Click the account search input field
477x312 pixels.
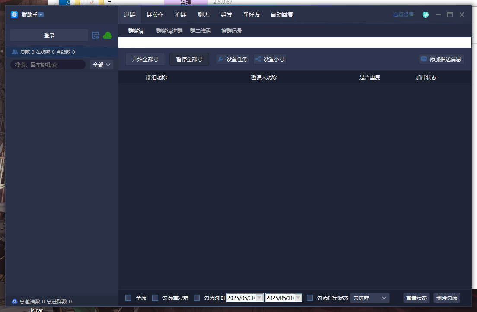[x=48, y=65]
